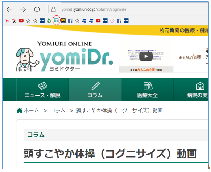211x172 pixels.
Task: Open the circled Dr. yomiDr bookmark
Action: pos(56,20)
